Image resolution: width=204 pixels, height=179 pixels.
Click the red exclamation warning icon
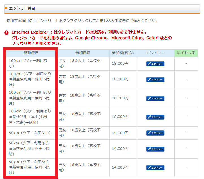tap(6, 33)
